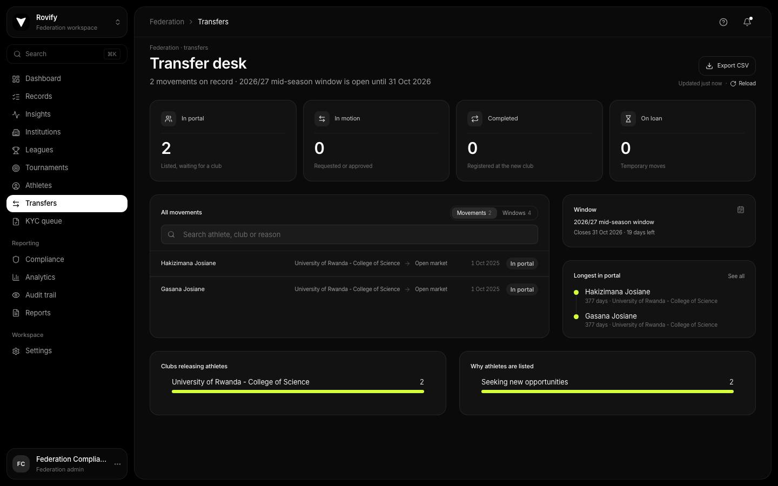Focus the sidebar Search field
Viewport: 778px width, 486px height.
click(x=67, y=54)
